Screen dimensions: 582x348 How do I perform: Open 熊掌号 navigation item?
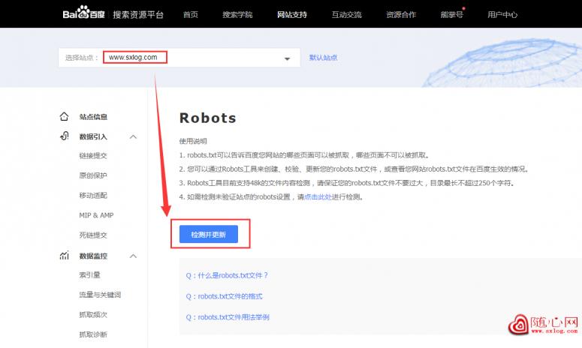pos(452,14)
